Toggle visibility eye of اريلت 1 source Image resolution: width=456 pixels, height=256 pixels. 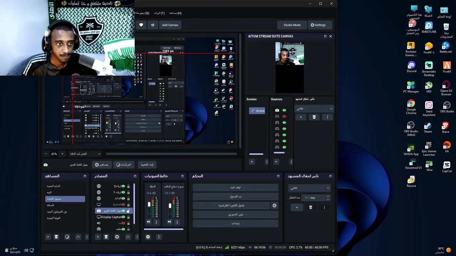click(x=123, y=192)
